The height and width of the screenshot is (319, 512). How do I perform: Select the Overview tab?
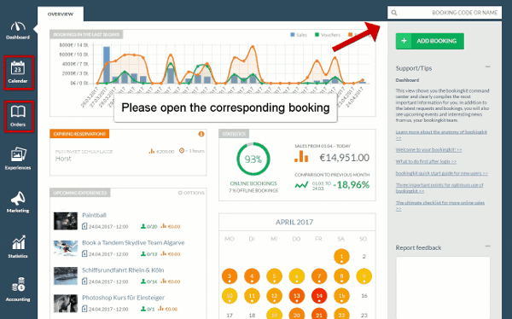coord(61,14)
